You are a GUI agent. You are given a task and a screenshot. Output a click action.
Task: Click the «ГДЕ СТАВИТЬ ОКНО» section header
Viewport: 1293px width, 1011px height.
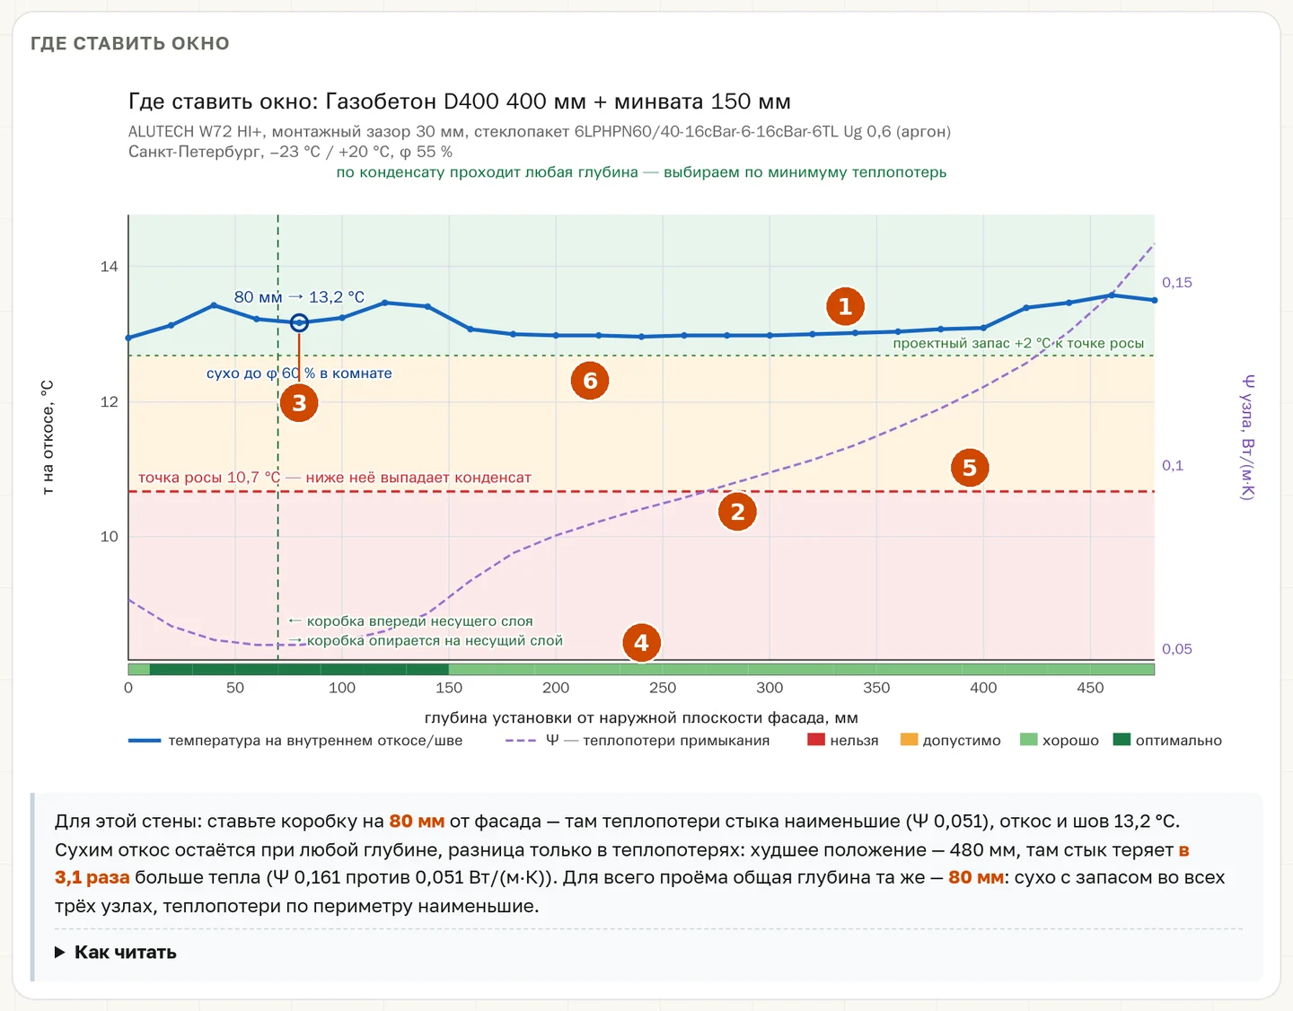point(130,43)
